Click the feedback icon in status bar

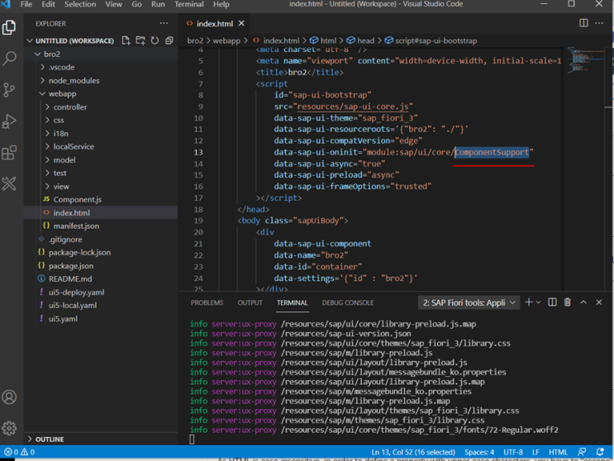[x=582, y=452]
